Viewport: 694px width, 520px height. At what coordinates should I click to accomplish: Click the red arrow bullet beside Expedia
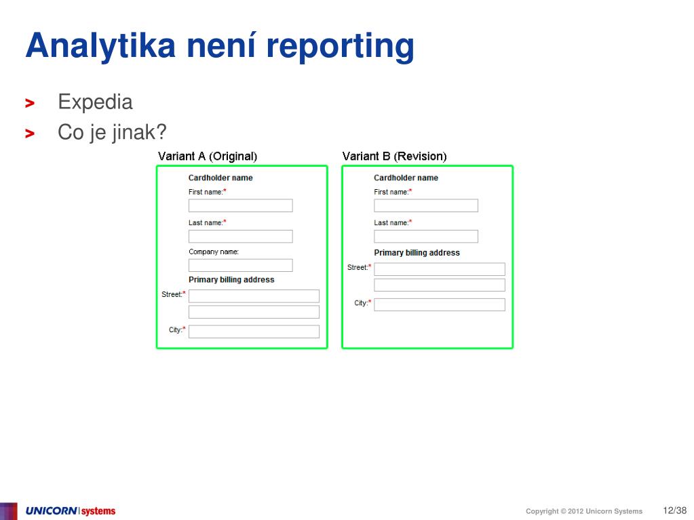30,104
